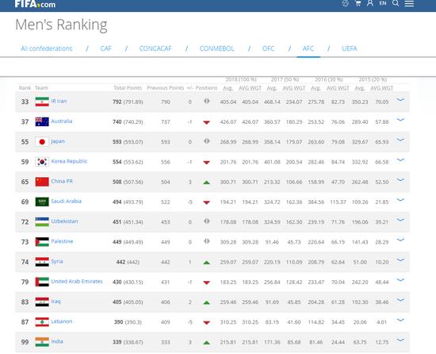This screenshot has width=436, height=354.
Task: Click the Korea Republic flag icon
Action: [42, 162]
